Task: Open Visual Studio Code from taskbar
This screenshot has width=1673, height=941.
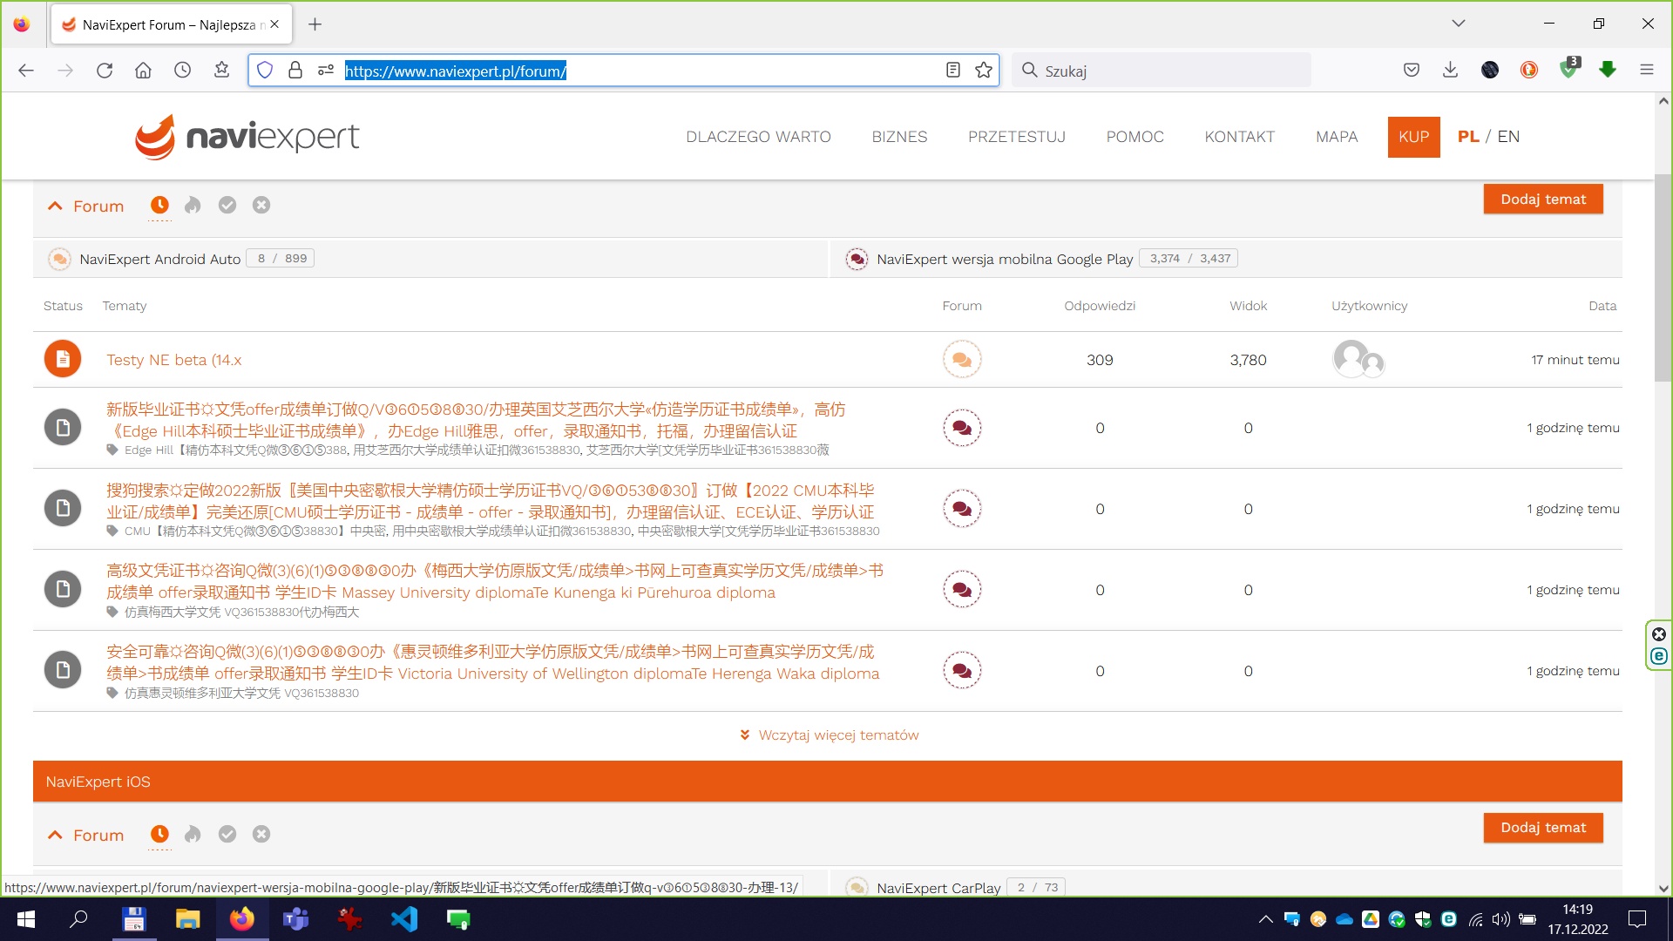Action: pyautogui.click(x=404, y=919)
